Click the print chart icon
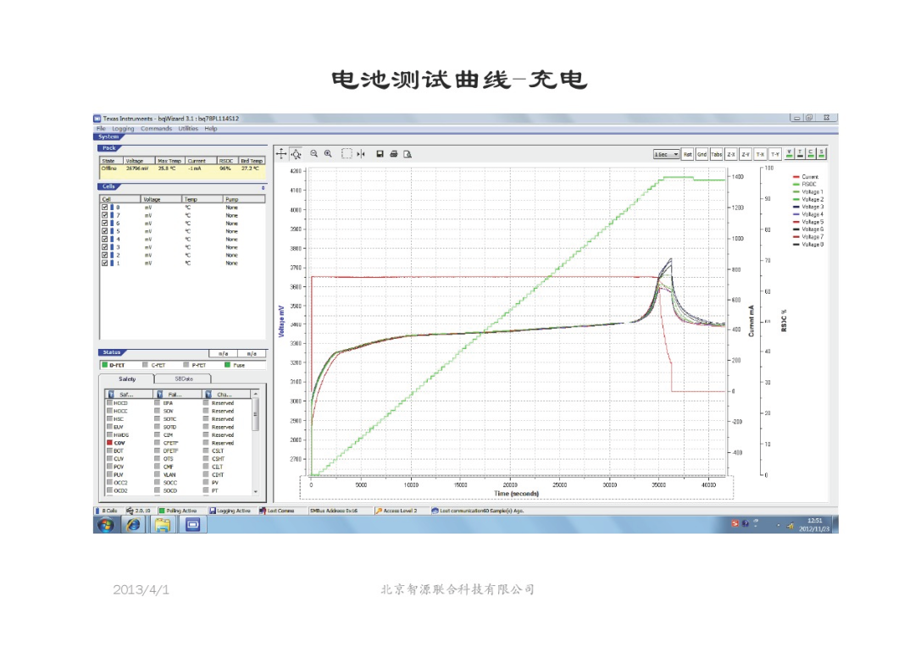Screen dimensions: 915x647 click(394, 154)
